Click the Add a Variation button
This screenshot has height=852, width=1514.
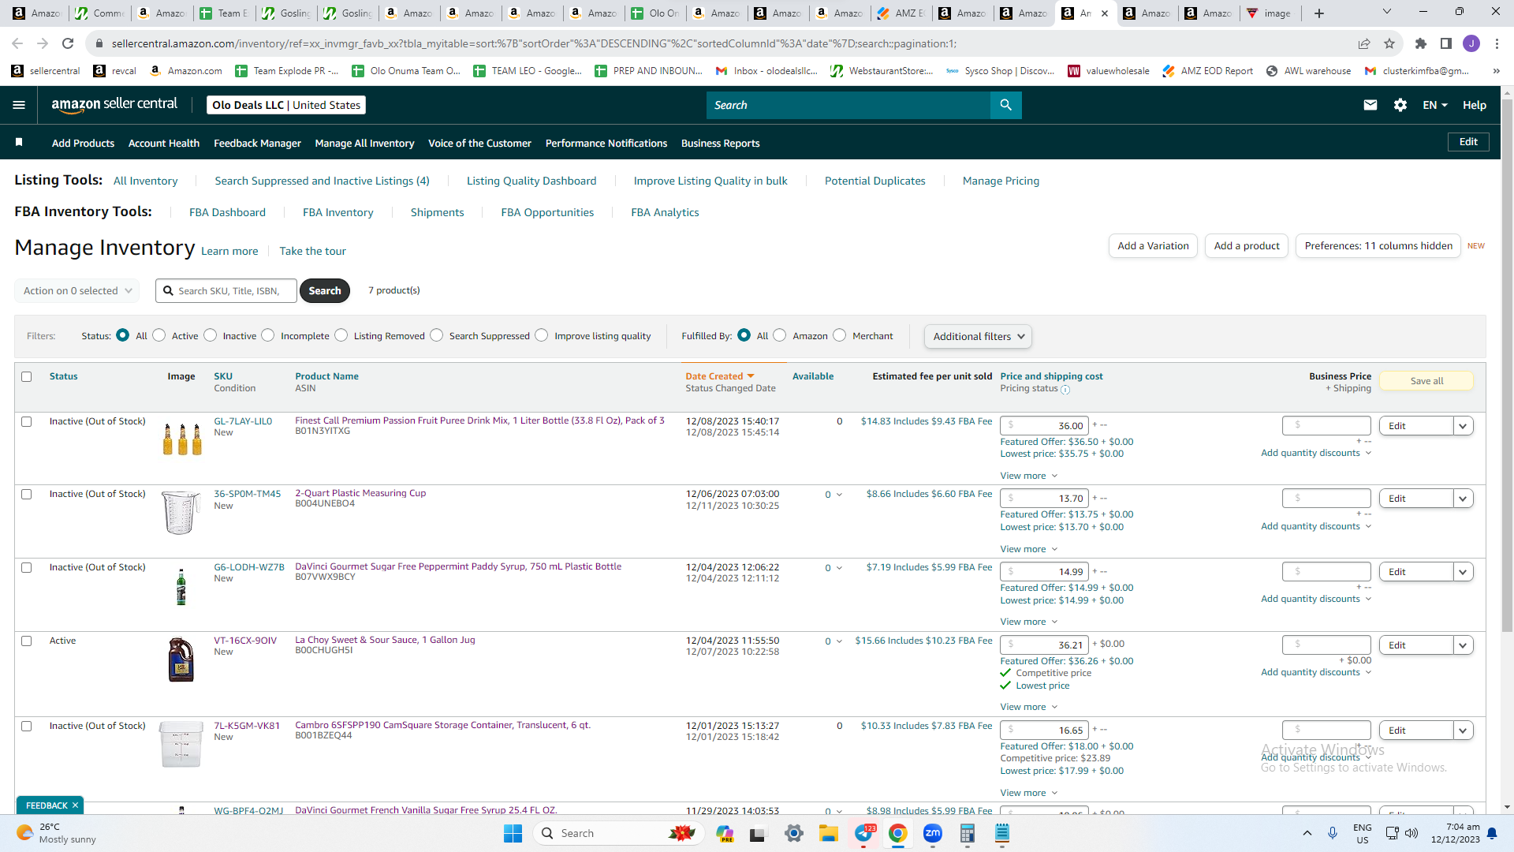[x=1153, y=246]
